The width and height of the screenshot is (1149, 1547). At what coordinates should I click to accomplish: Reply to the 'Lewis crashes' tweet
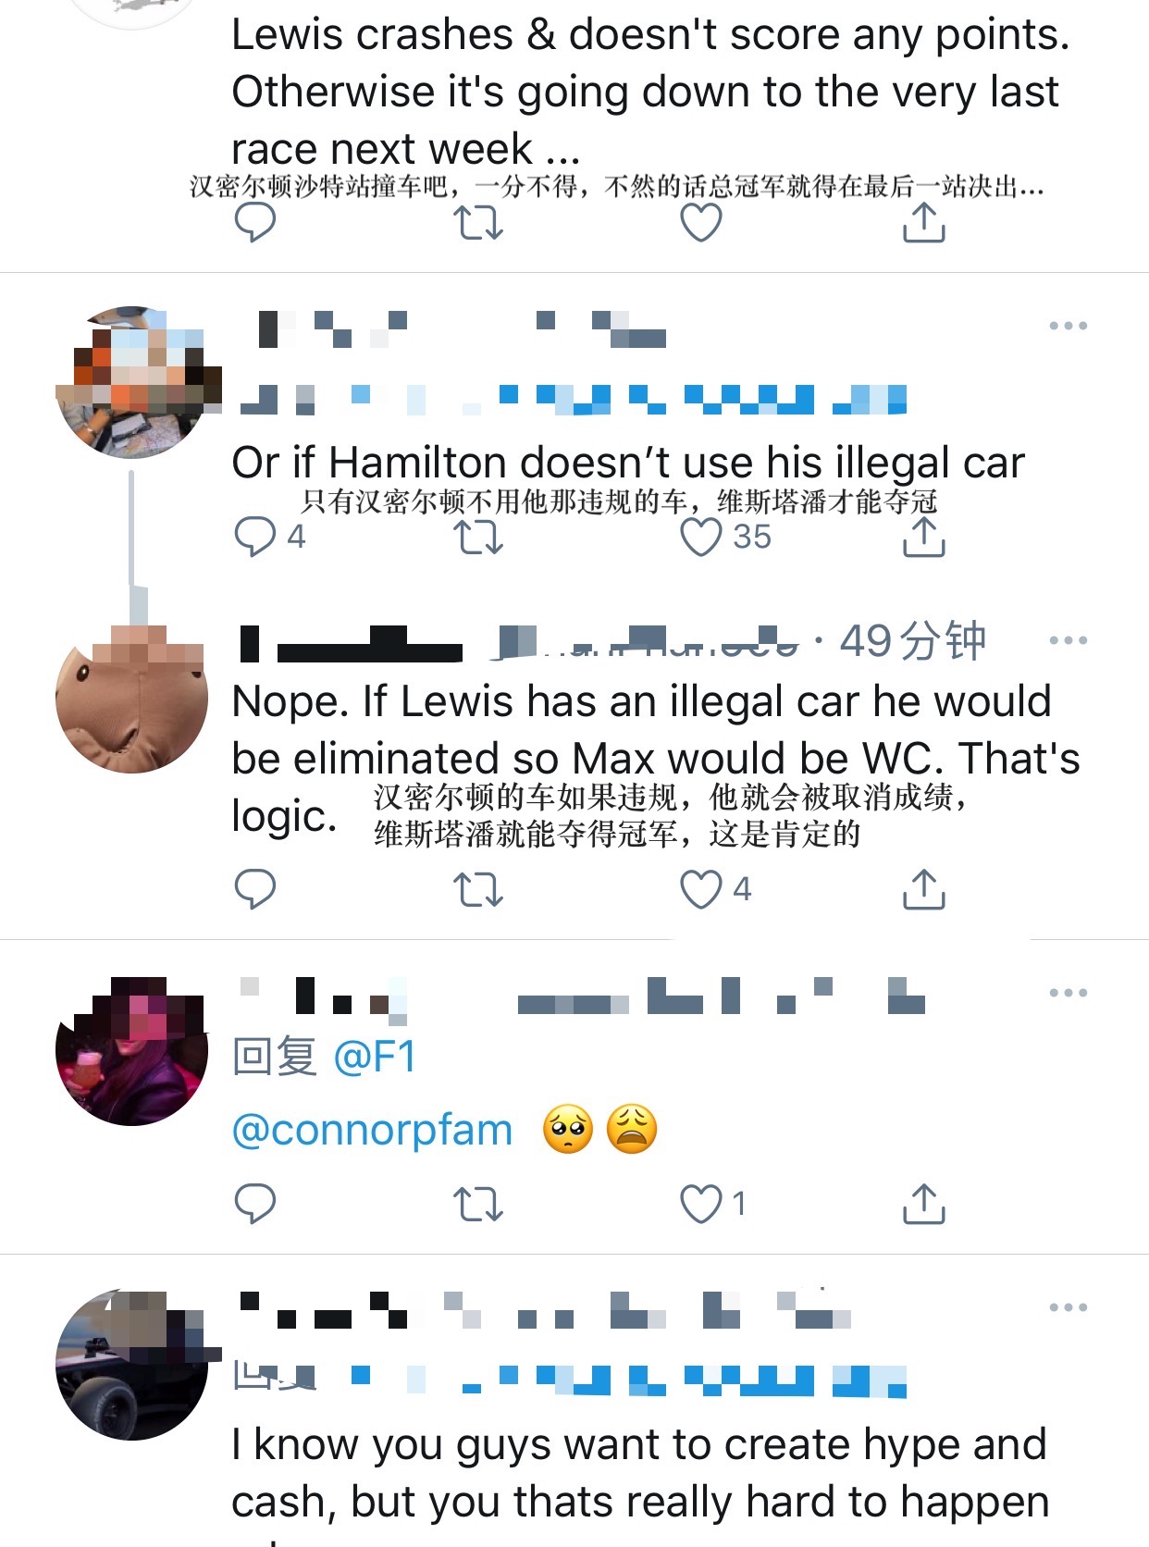[x=255, y=223]
